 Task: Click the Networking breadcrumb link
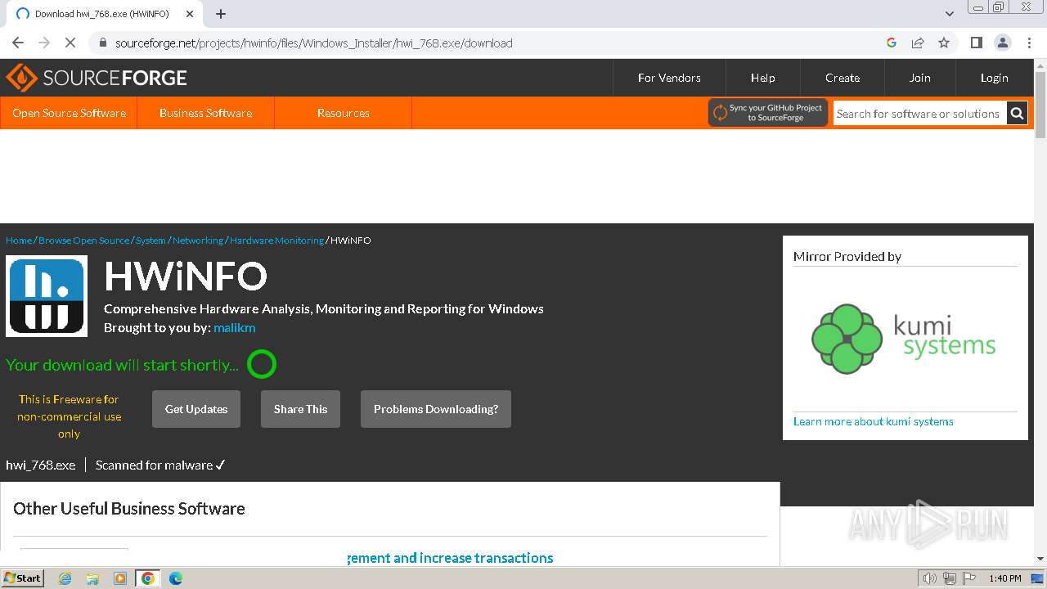pos(198,241)
